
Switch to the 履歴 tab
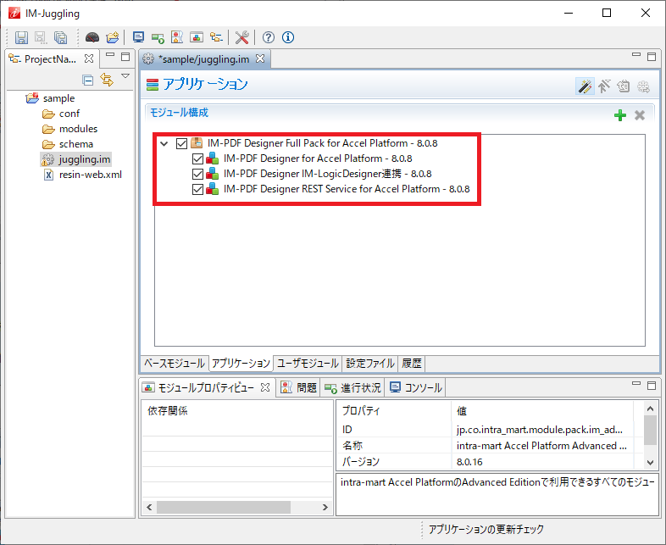[412, 364]
